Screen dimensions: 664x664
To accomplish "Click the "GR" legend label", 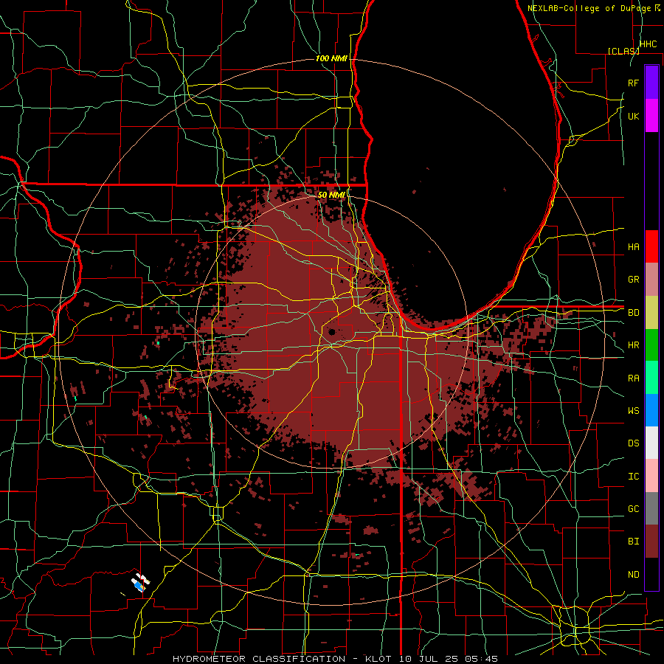I will 633,280.
